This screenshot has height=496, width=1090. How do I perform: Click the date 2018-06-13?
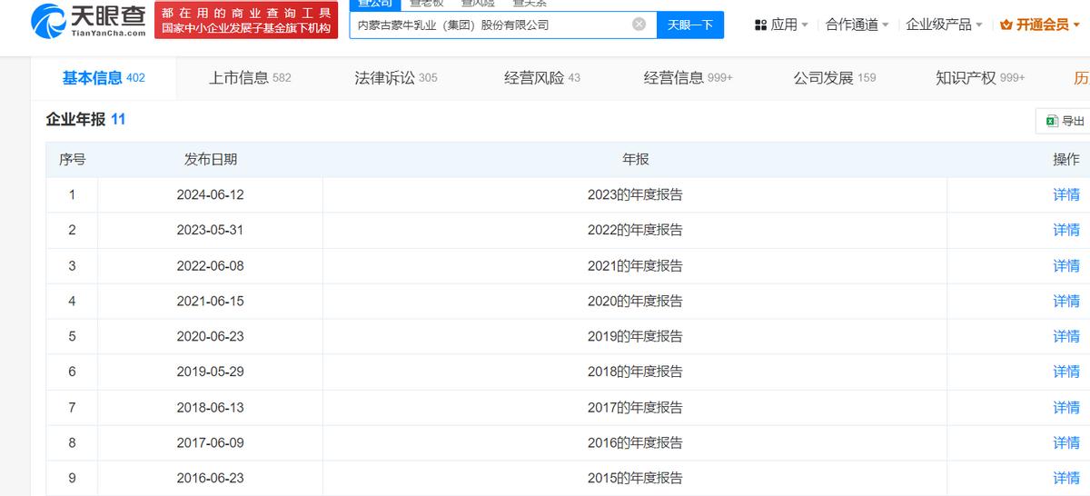211,408
